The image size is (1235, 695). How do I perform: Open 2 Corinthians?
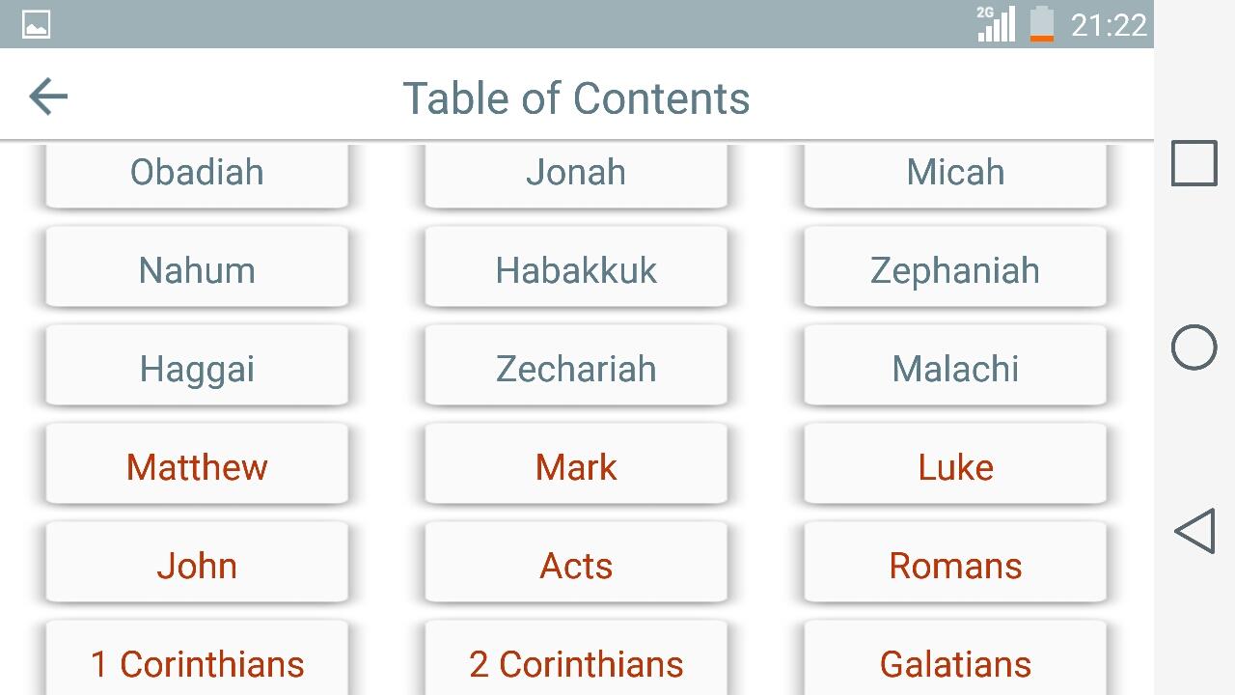(x=576, y=662)
